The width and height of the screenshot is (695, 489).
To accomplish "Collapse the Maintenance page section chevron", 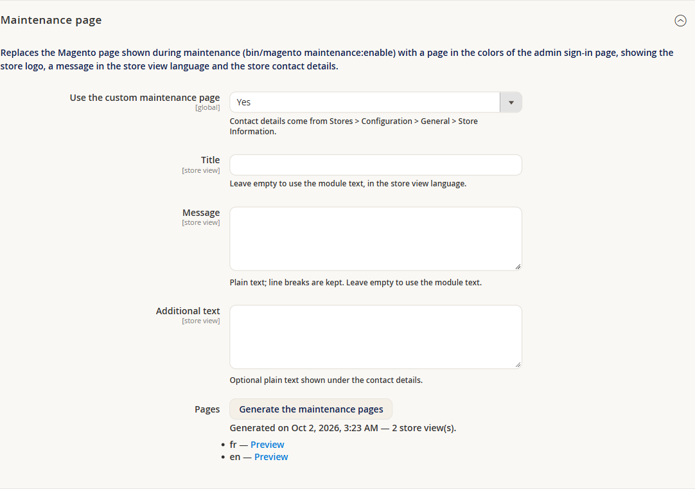I will [680, 21].
